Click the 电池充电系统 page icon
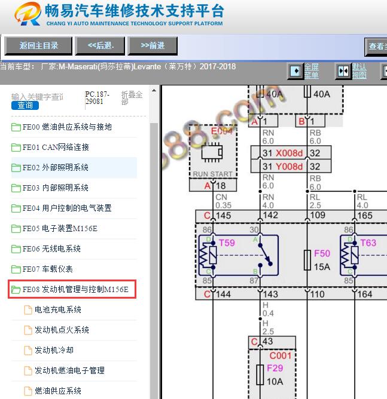This screenshot has height=399, width=387. tap(28, 310)
